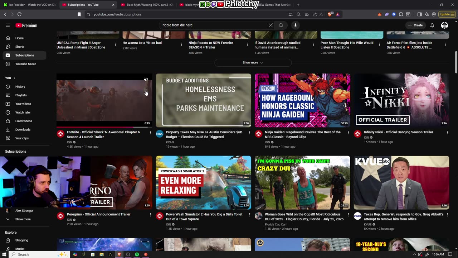
Task: Click the page vertical scrollbar
Action: [456, 63]
